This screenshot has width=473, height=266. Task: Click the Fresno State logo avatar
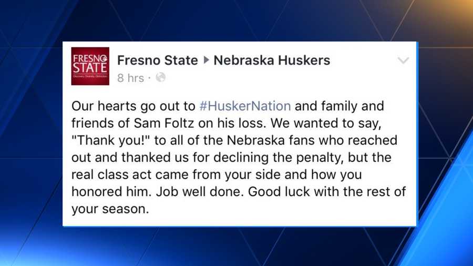coord(90,66)
